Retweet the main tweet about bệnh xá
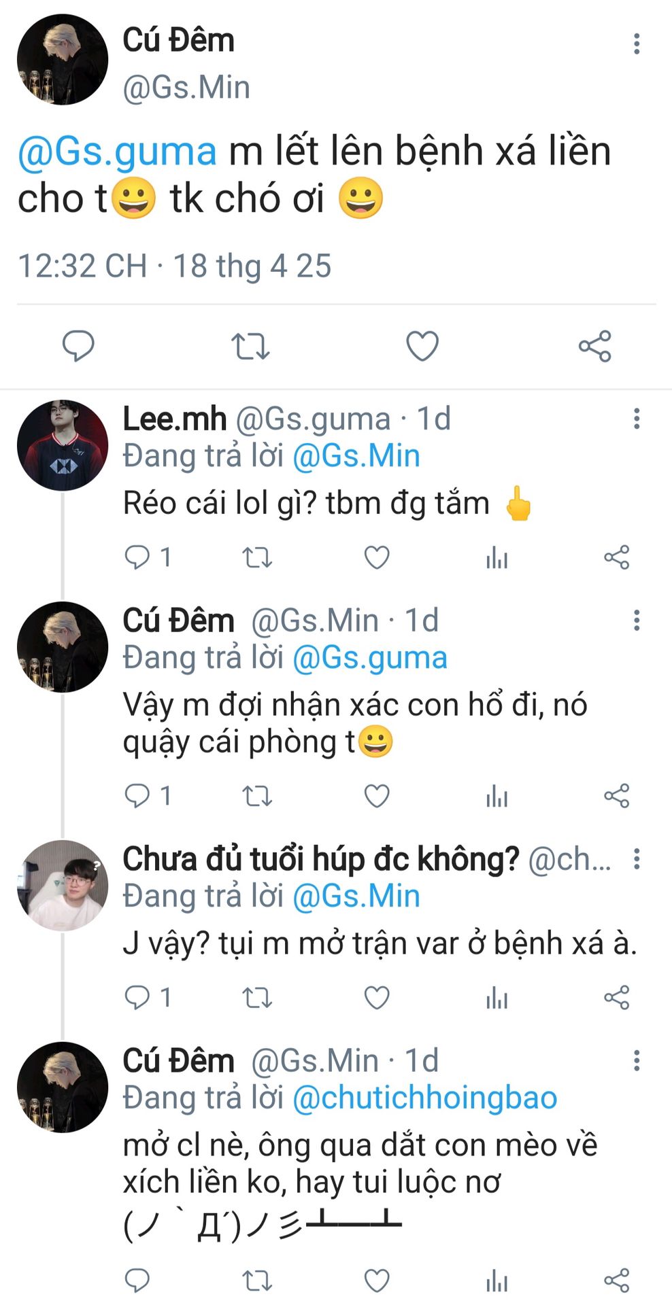This screenshot has width=672, height=1305. coord(250,346)
